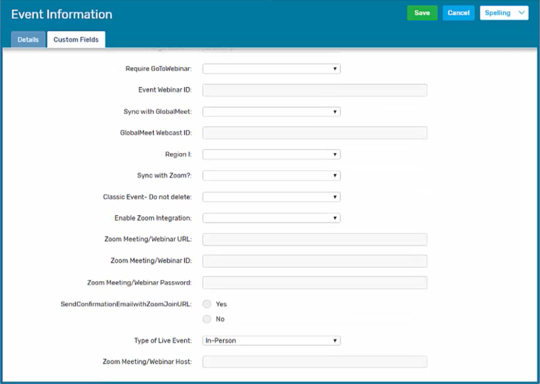The width and height of the screenshot is (540, 384).
Task: Focus the Zoom Meeting/Webinar ID field
Action: click(x=314, y=261)
